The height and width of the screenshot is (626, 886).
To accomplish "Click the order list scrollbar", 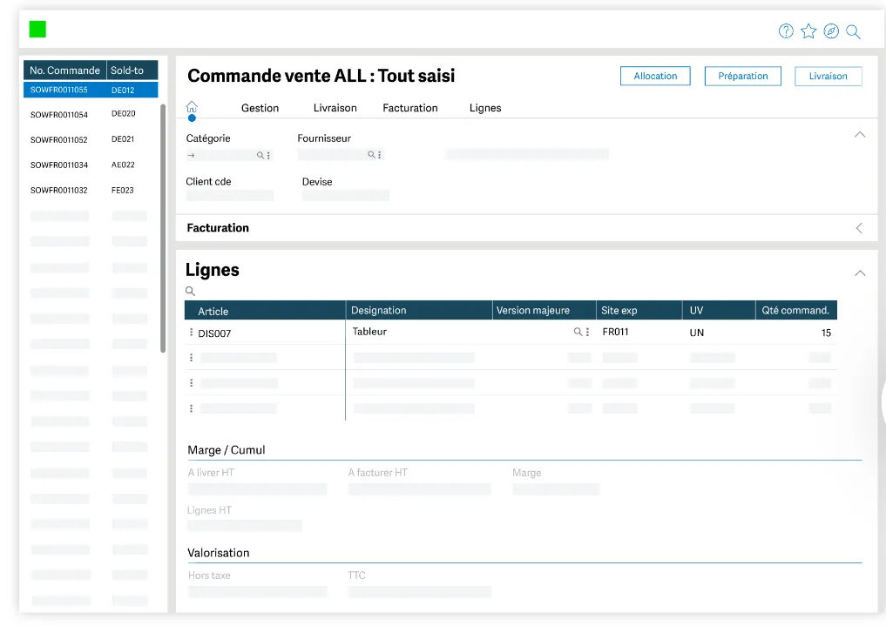I will (x=163, y=228).
